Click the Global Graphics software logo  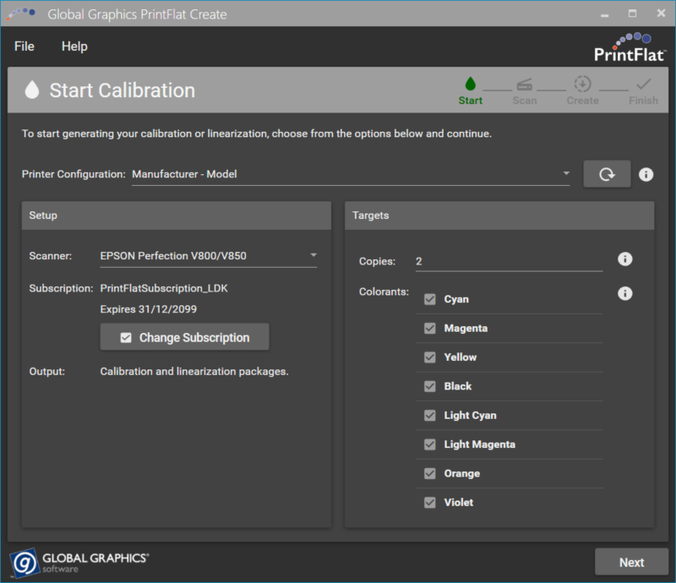[x=79, y=563]
